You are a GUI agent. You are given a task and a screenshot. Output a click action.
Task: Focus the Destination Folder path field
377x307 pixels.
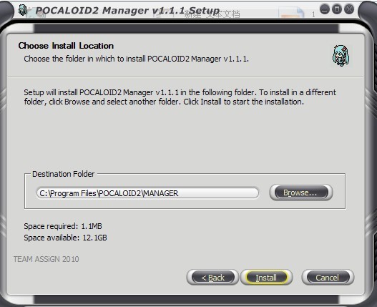pos(147,193)
